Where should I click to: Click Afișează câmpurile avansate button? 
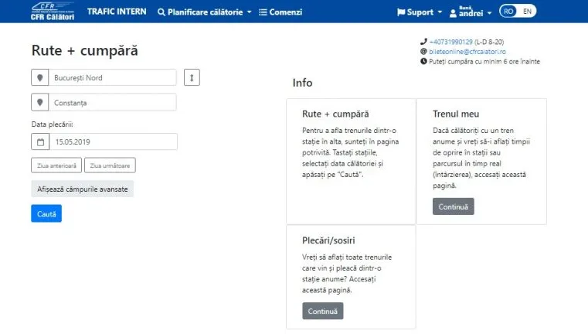point(83,189)
